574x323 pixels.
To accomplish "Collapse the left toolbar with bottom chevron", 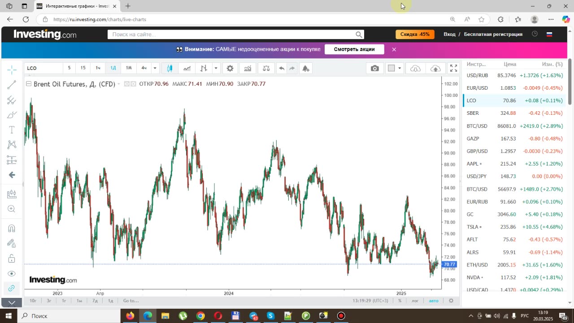I will [x=12, y=302].
